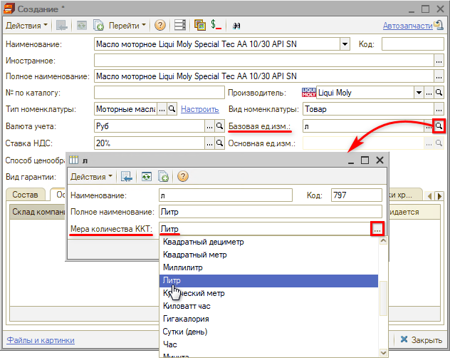Image resolution: width=450 pixels, height=358 pixels.
Task: Click the Код field showing 797
Action: click(x=357, y=195)
